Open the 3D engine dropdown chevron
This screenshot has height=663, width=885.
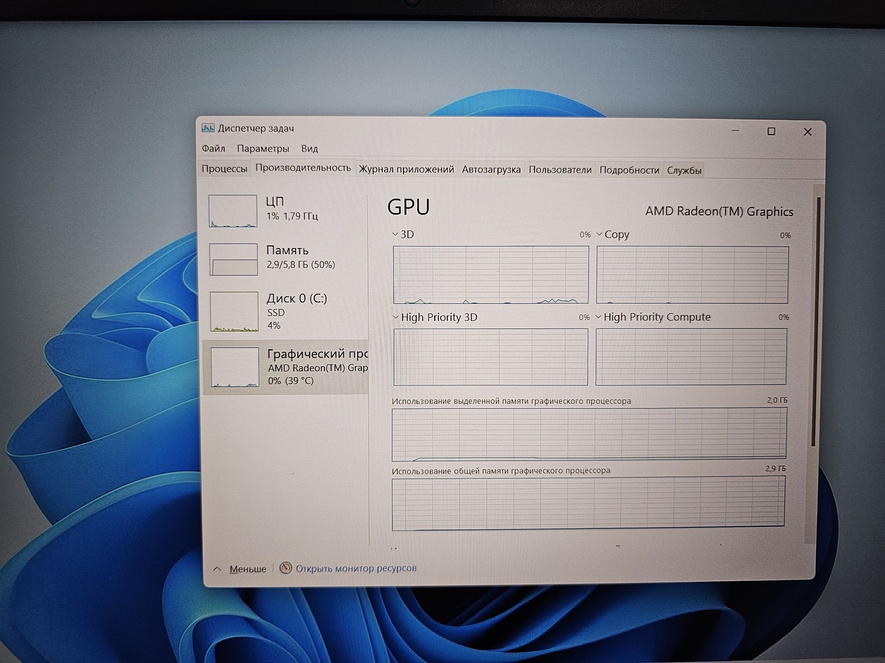(x=395, y=234)
